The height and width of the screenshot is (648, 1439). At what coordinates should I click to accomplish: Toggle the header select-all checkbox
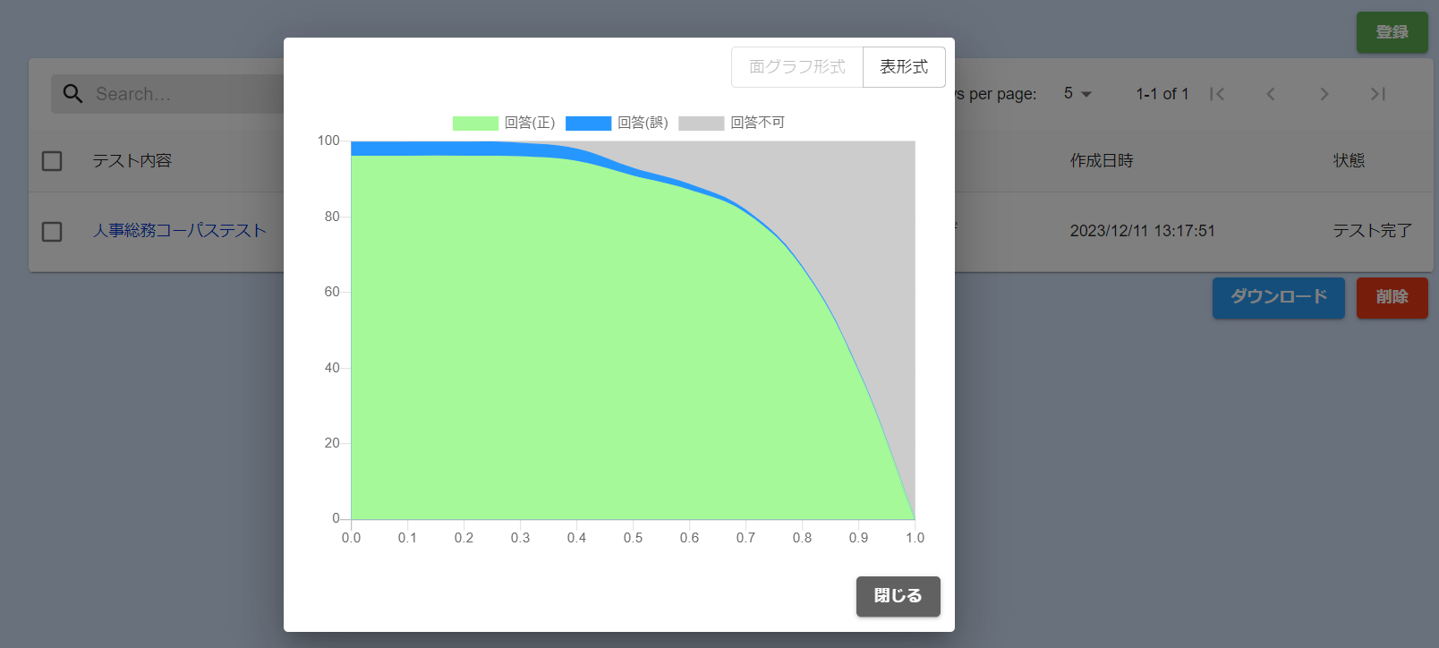pyautogui.click(x=52, y=161)
